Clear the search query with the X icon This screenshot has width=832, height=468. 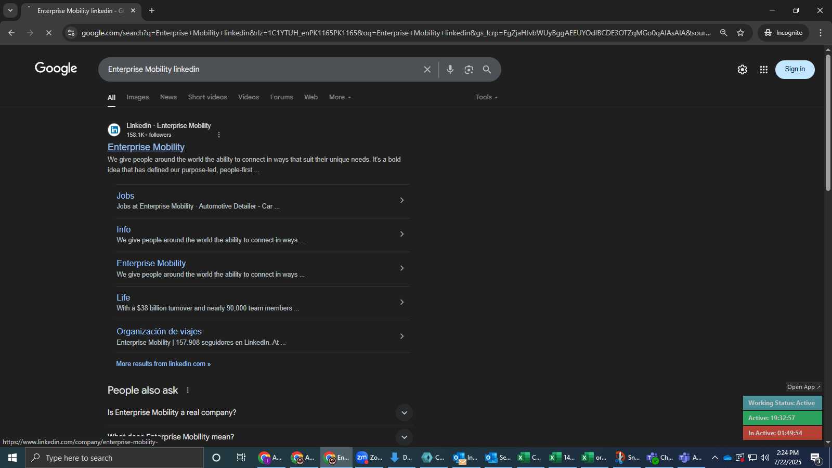click(427, 69)
